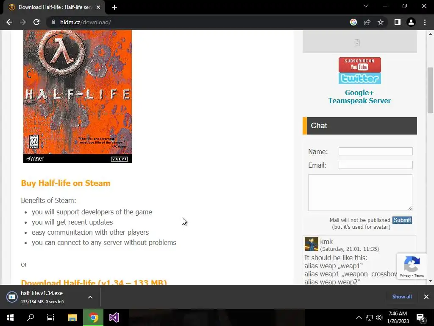Viewport: 434px width, 326px height.
Task: Click the page vertical scrollbar thumb
Action: pyautogui.click(x=430, y=90)
